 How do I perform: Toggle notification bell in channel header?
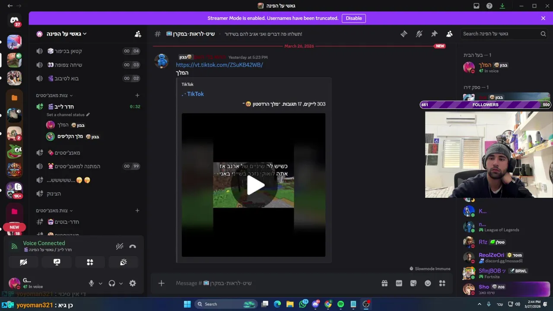[419, 34]
